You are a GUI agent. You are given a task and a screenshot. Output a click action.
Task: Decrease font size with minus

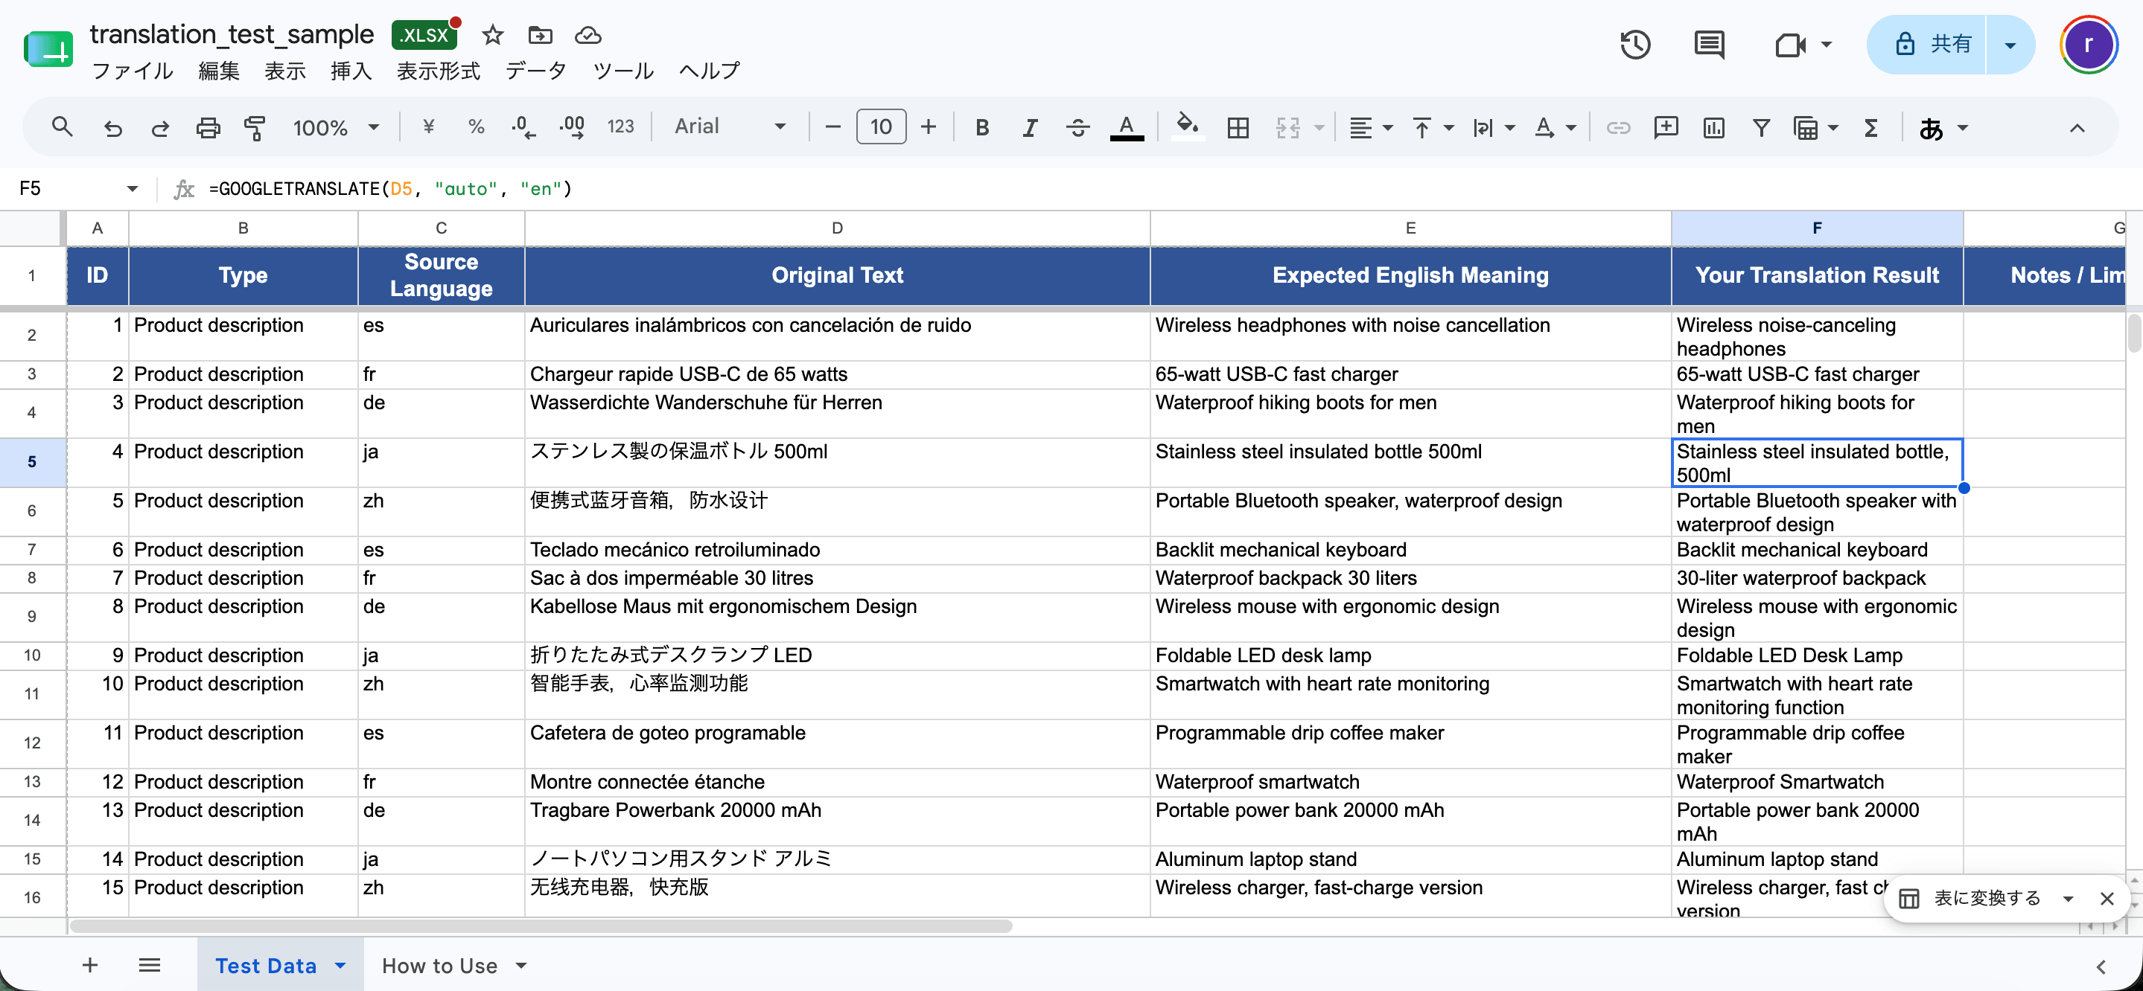click(x=832, y=127)
